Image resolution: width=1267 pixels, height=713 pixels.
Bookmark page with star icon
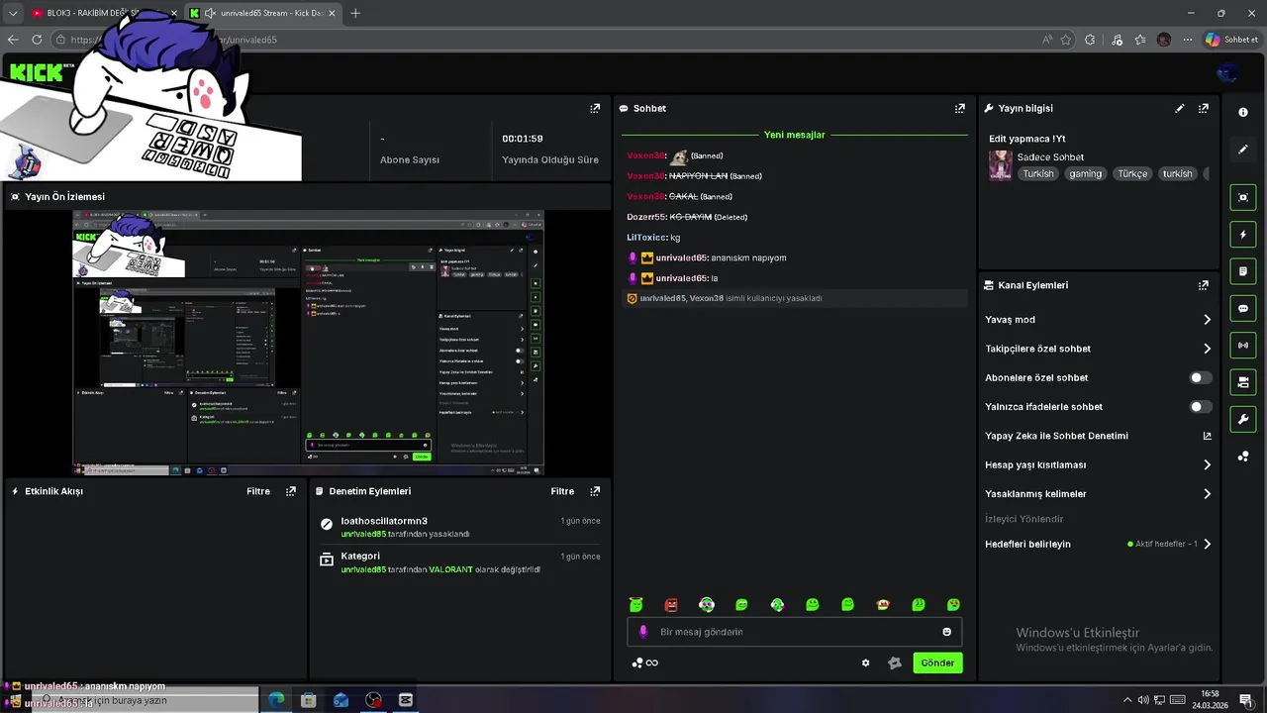click(1066, 40)
